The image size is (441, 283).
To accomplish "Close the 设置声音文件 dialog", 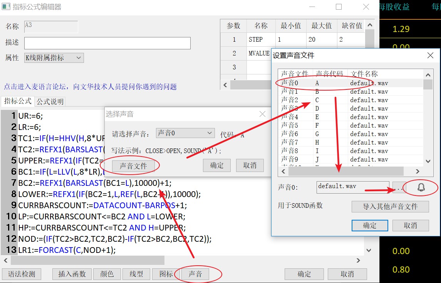I will click(x=431, y=56).
